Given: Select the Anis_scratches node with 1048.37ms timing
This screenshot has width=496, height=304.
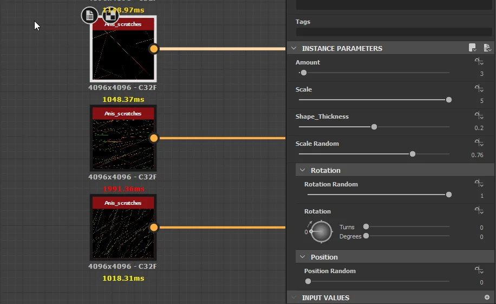Looking at the screenshot, I should click(x=123, y=138).
